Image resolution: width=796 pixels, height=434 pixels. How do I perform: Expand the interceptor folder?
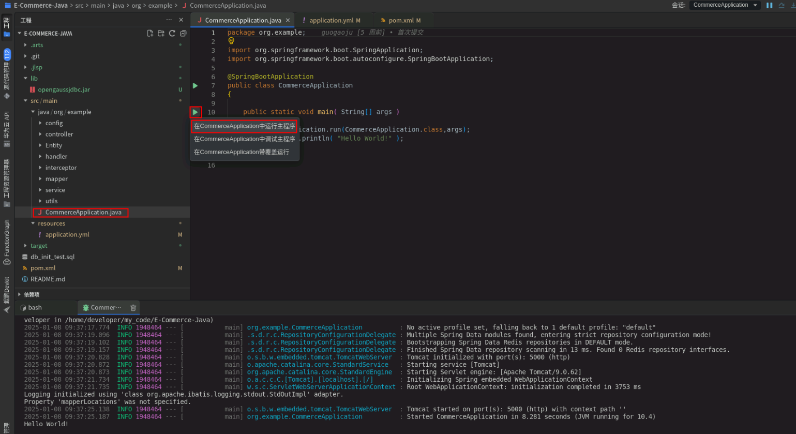tap(40, 168)
